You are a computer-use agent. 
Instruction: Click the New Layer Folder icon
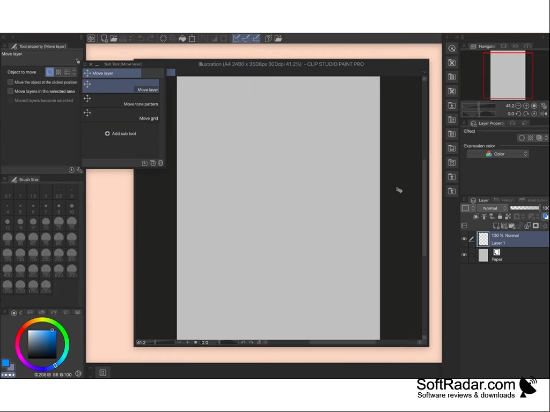tap(512, 226)
